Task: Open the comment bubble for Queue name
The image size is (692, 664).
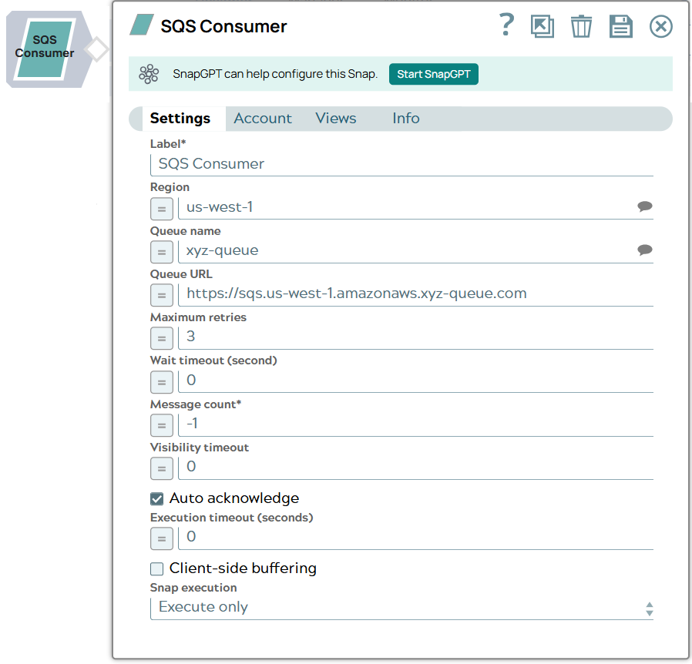Action: pos(644,250)
